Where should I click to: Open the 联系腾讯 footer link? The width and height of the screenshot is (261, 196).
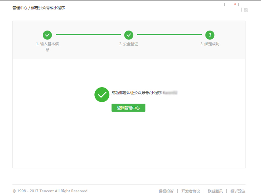tap(215, 191)
